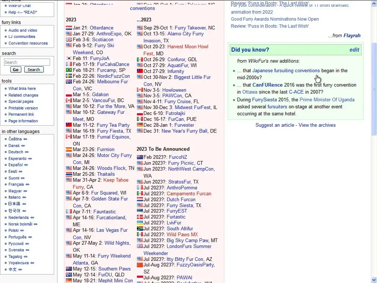Click the Mexico flag beside Confuror

140,59
